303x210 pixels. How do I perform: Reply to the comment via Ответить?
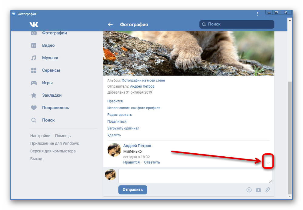(152, 162)
